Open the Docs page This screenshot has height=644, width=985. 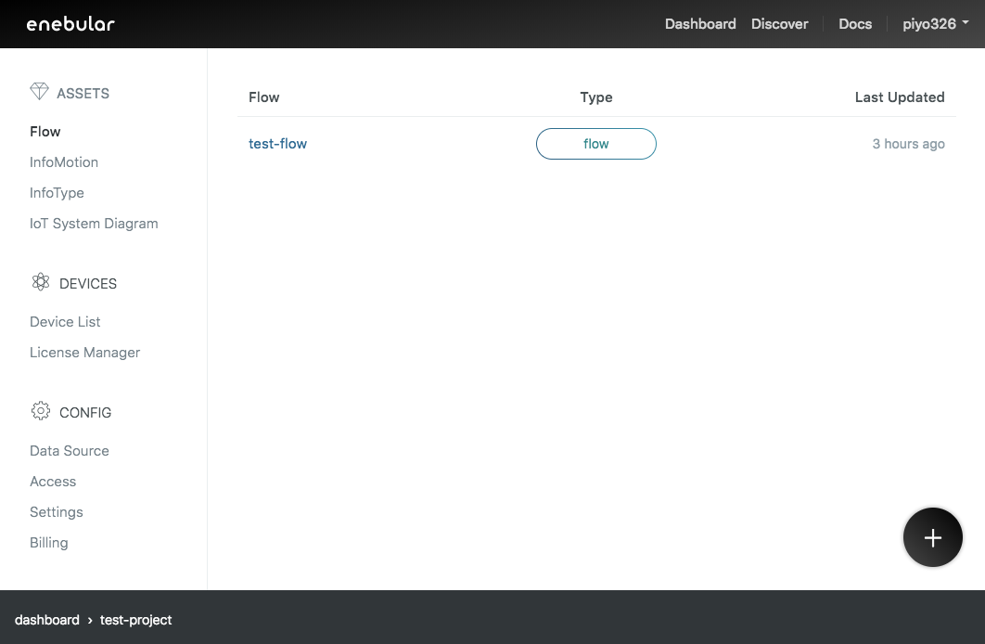pos(854,24)
